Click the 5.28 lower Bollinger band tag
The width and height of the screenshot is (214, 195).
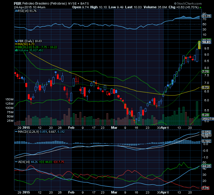coord(205,115)
